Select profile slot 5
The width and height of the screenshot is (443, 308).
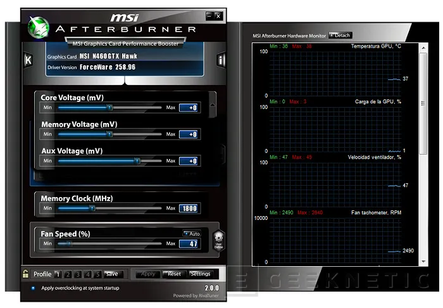(97, 274)
